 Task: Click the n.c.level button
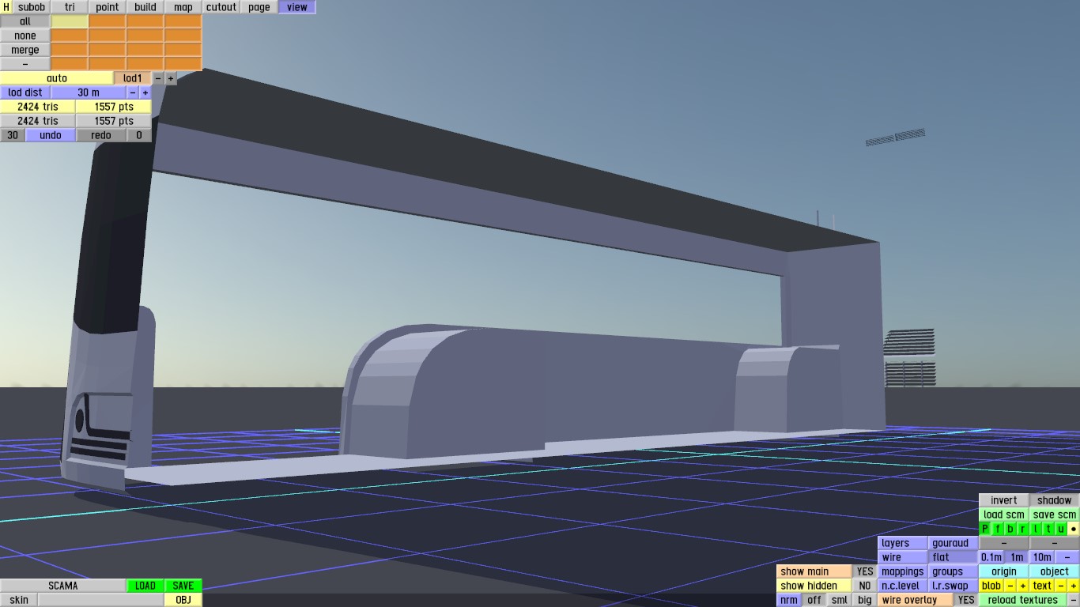click(903, 586)
